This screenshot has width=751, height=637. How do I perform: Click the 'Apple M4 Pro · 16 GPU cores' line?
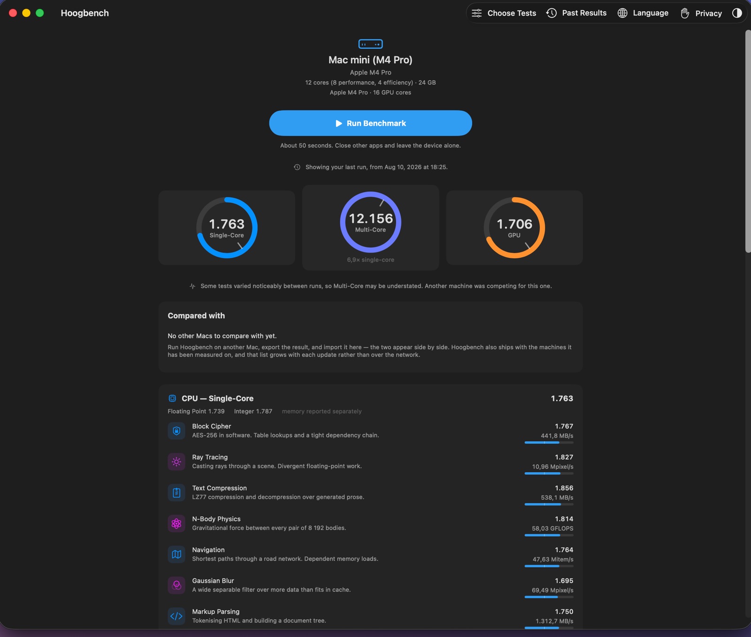370,92
